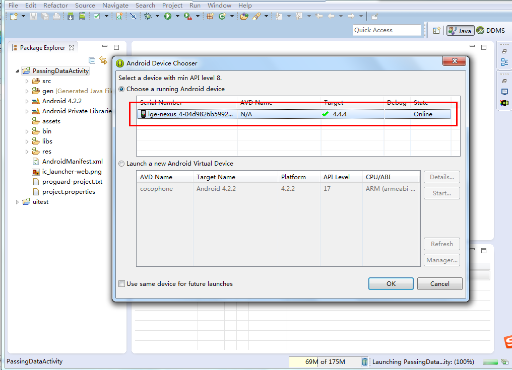512x370 pixels.
Task: Expand the uitest project node
Action: click(x=17, y=202)
